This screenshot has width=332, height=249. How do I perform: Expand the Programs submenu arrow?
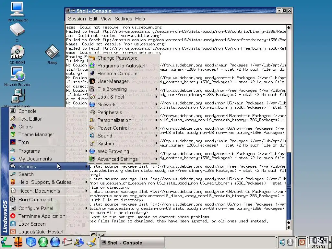tap(86, 151)
